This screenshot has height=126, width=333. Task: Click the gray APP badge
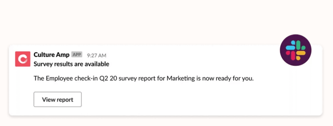77,55
